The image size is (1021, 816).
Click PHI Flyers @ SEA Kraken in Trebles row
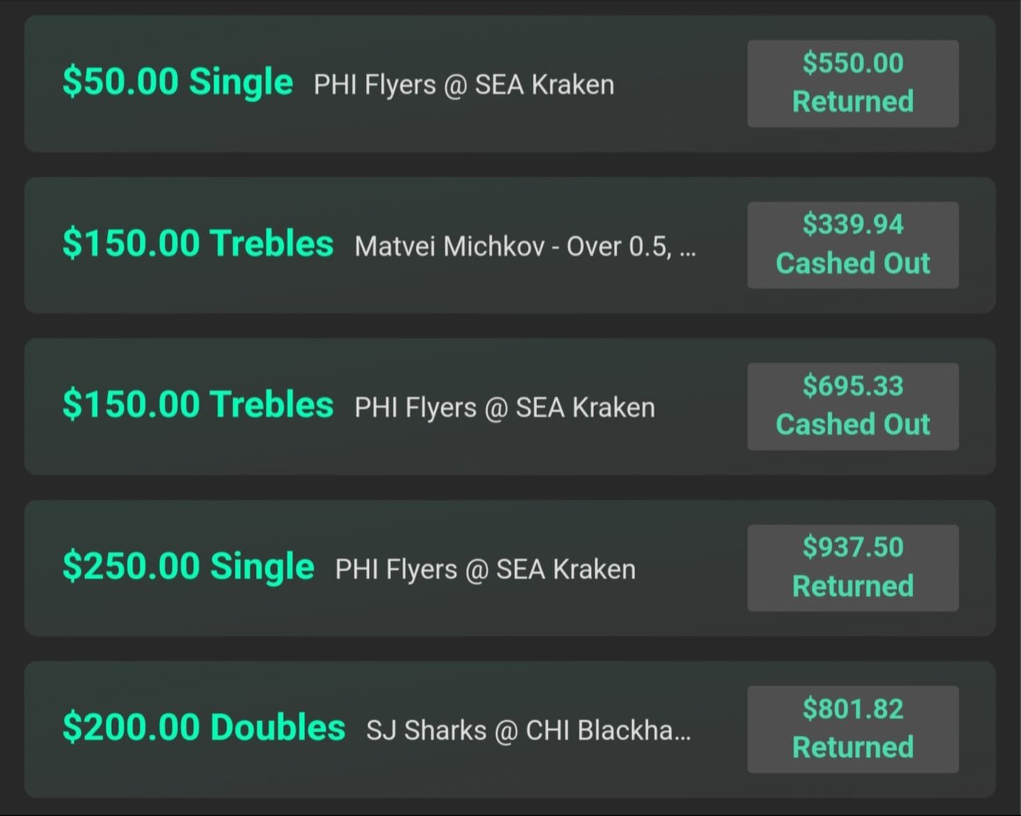tap(504, 407)
